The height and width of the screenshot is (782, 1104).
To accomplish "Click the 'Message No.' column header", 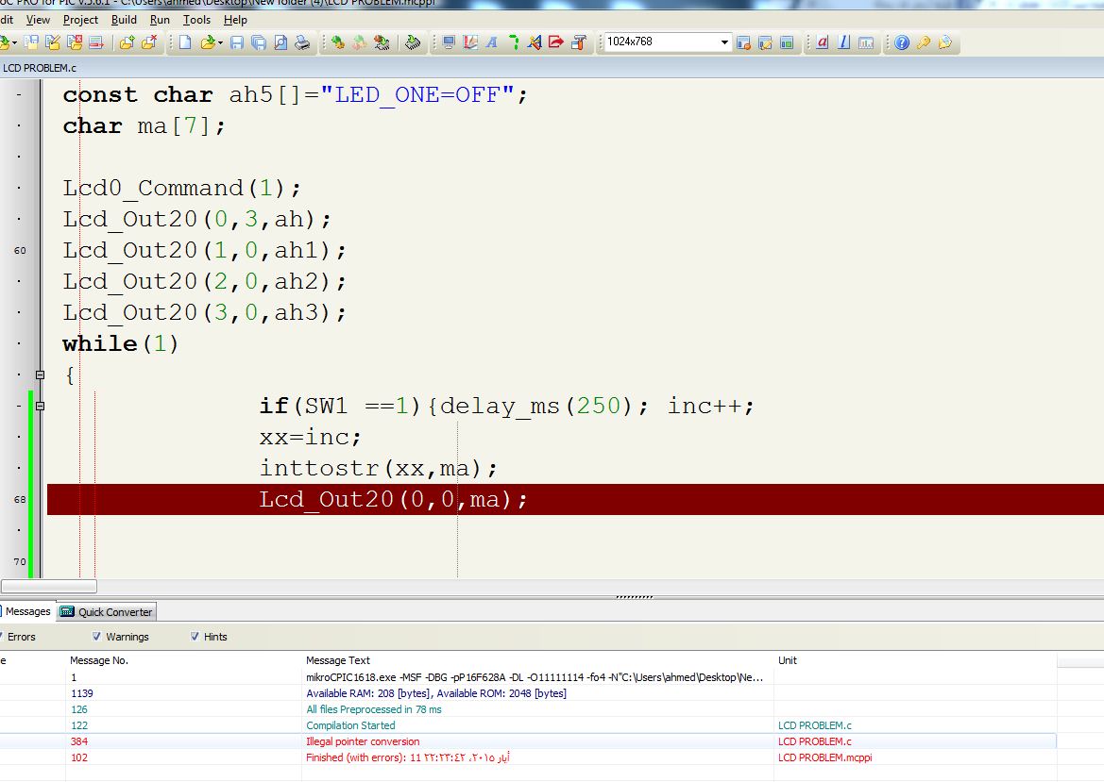I will tap(98, 660).
